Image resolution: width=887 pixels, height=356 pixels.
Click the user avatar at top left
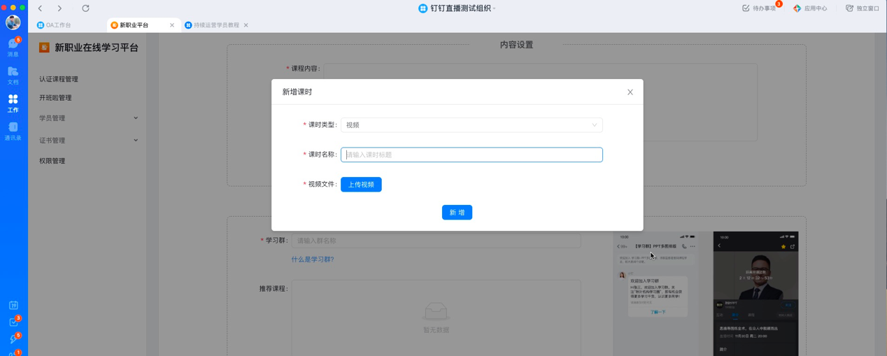tap(13, 22)
